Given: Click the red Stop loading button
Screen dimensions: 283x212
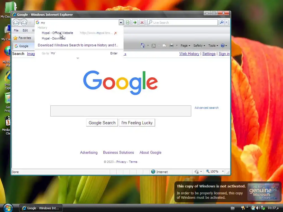Looking at the screenshot, I should click(x=142, y=23).
